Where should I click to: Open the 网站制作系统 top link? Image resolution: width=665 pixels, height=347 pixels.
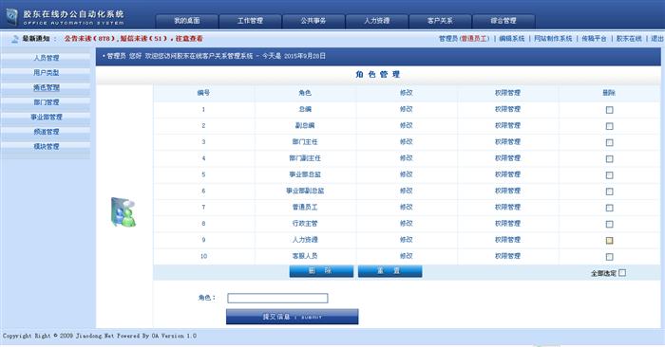553,39
